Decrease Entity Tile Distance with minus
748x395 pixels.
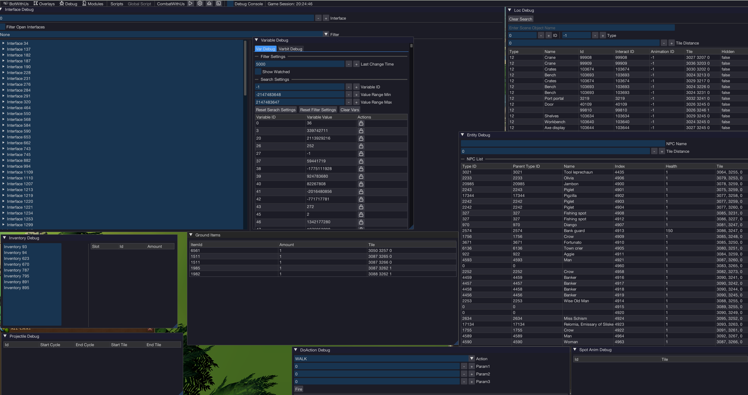tap(654, 151)
